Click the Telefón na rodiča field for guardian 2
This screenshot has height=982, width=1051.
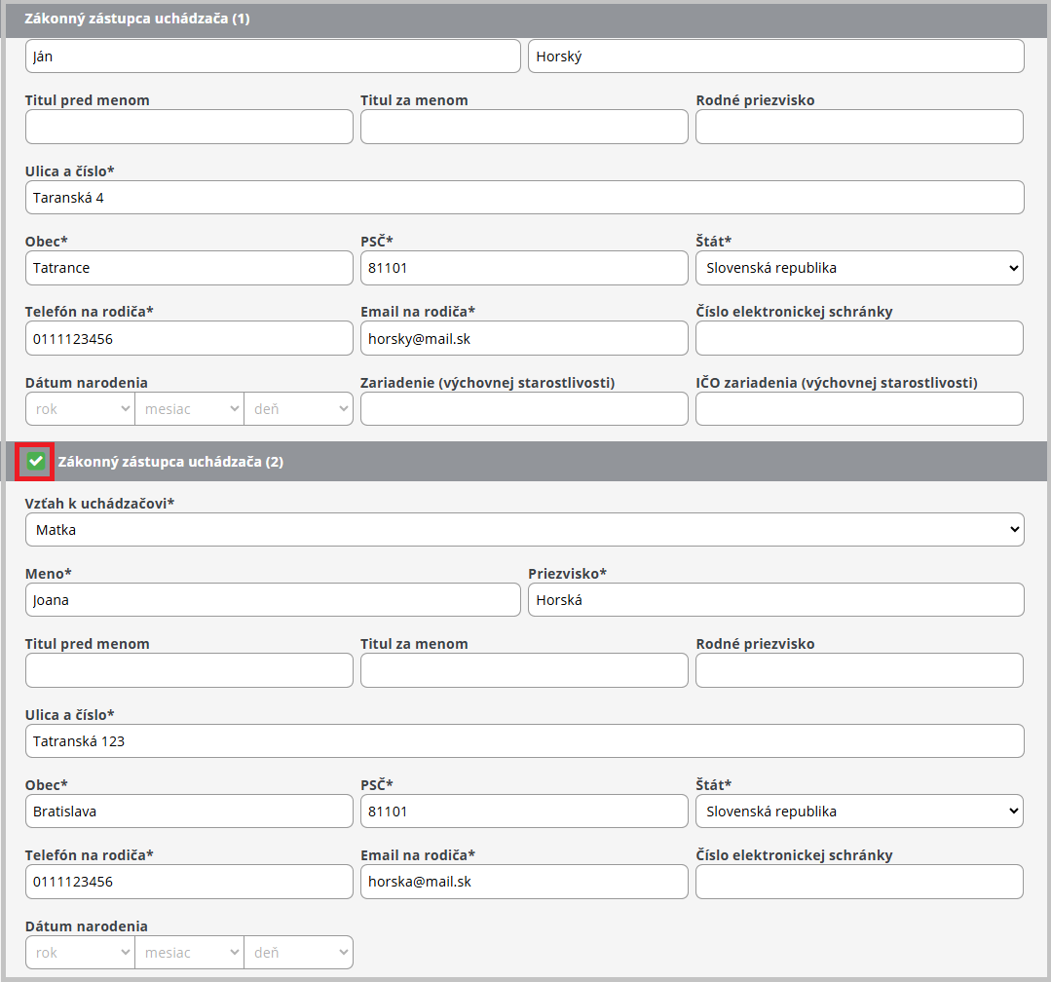(189, 882)
